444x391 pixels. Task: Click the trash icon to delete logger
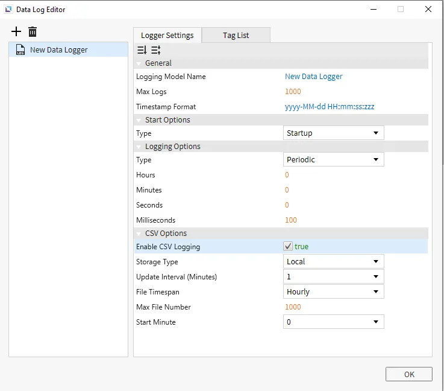[x=33, y=31]
